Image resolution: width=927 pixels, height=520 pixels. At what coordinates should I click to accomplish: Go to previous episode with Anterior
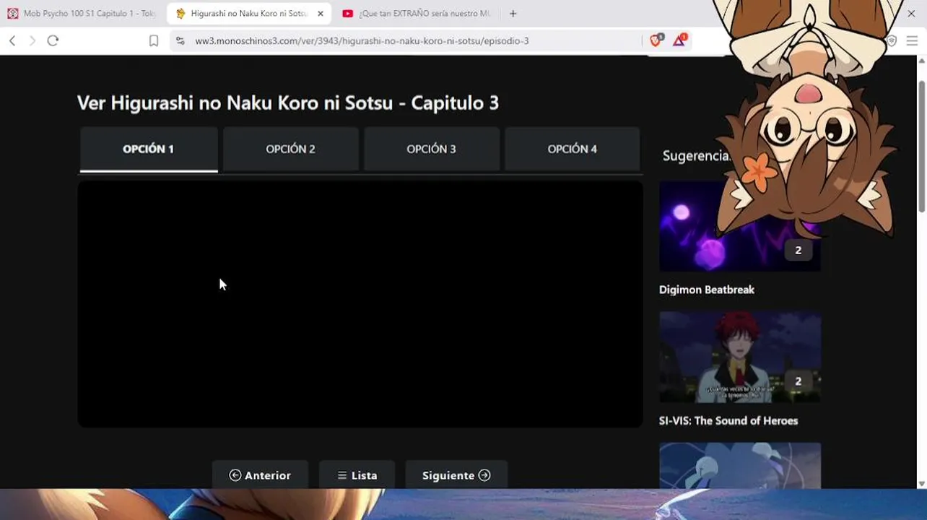click(x=260, y=474)
